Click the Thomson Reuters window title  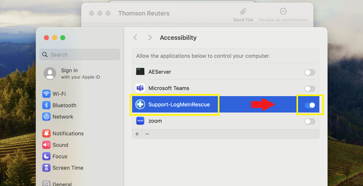pos(144,14)
